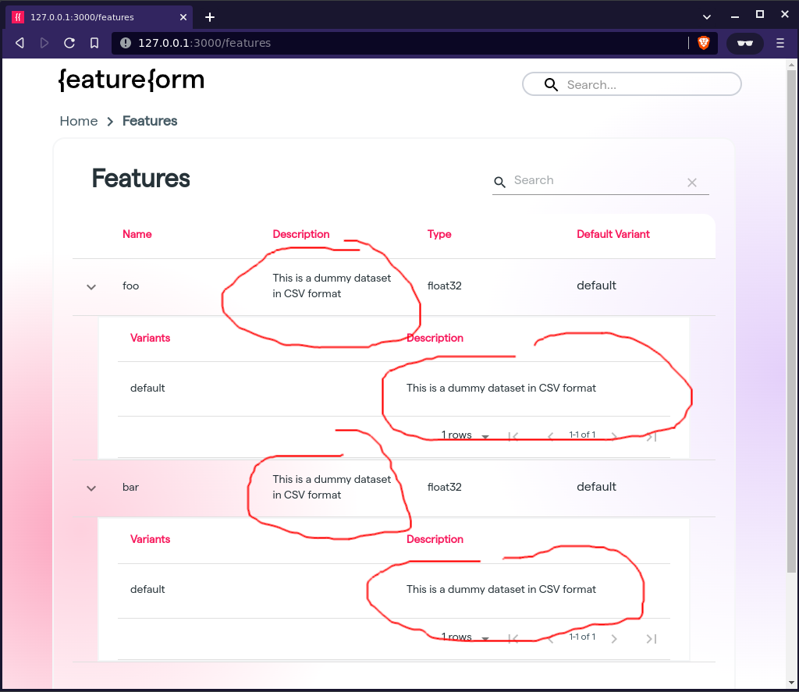799x692 pixels.
Task: Go to first page in foo variants
Action: 513,436
